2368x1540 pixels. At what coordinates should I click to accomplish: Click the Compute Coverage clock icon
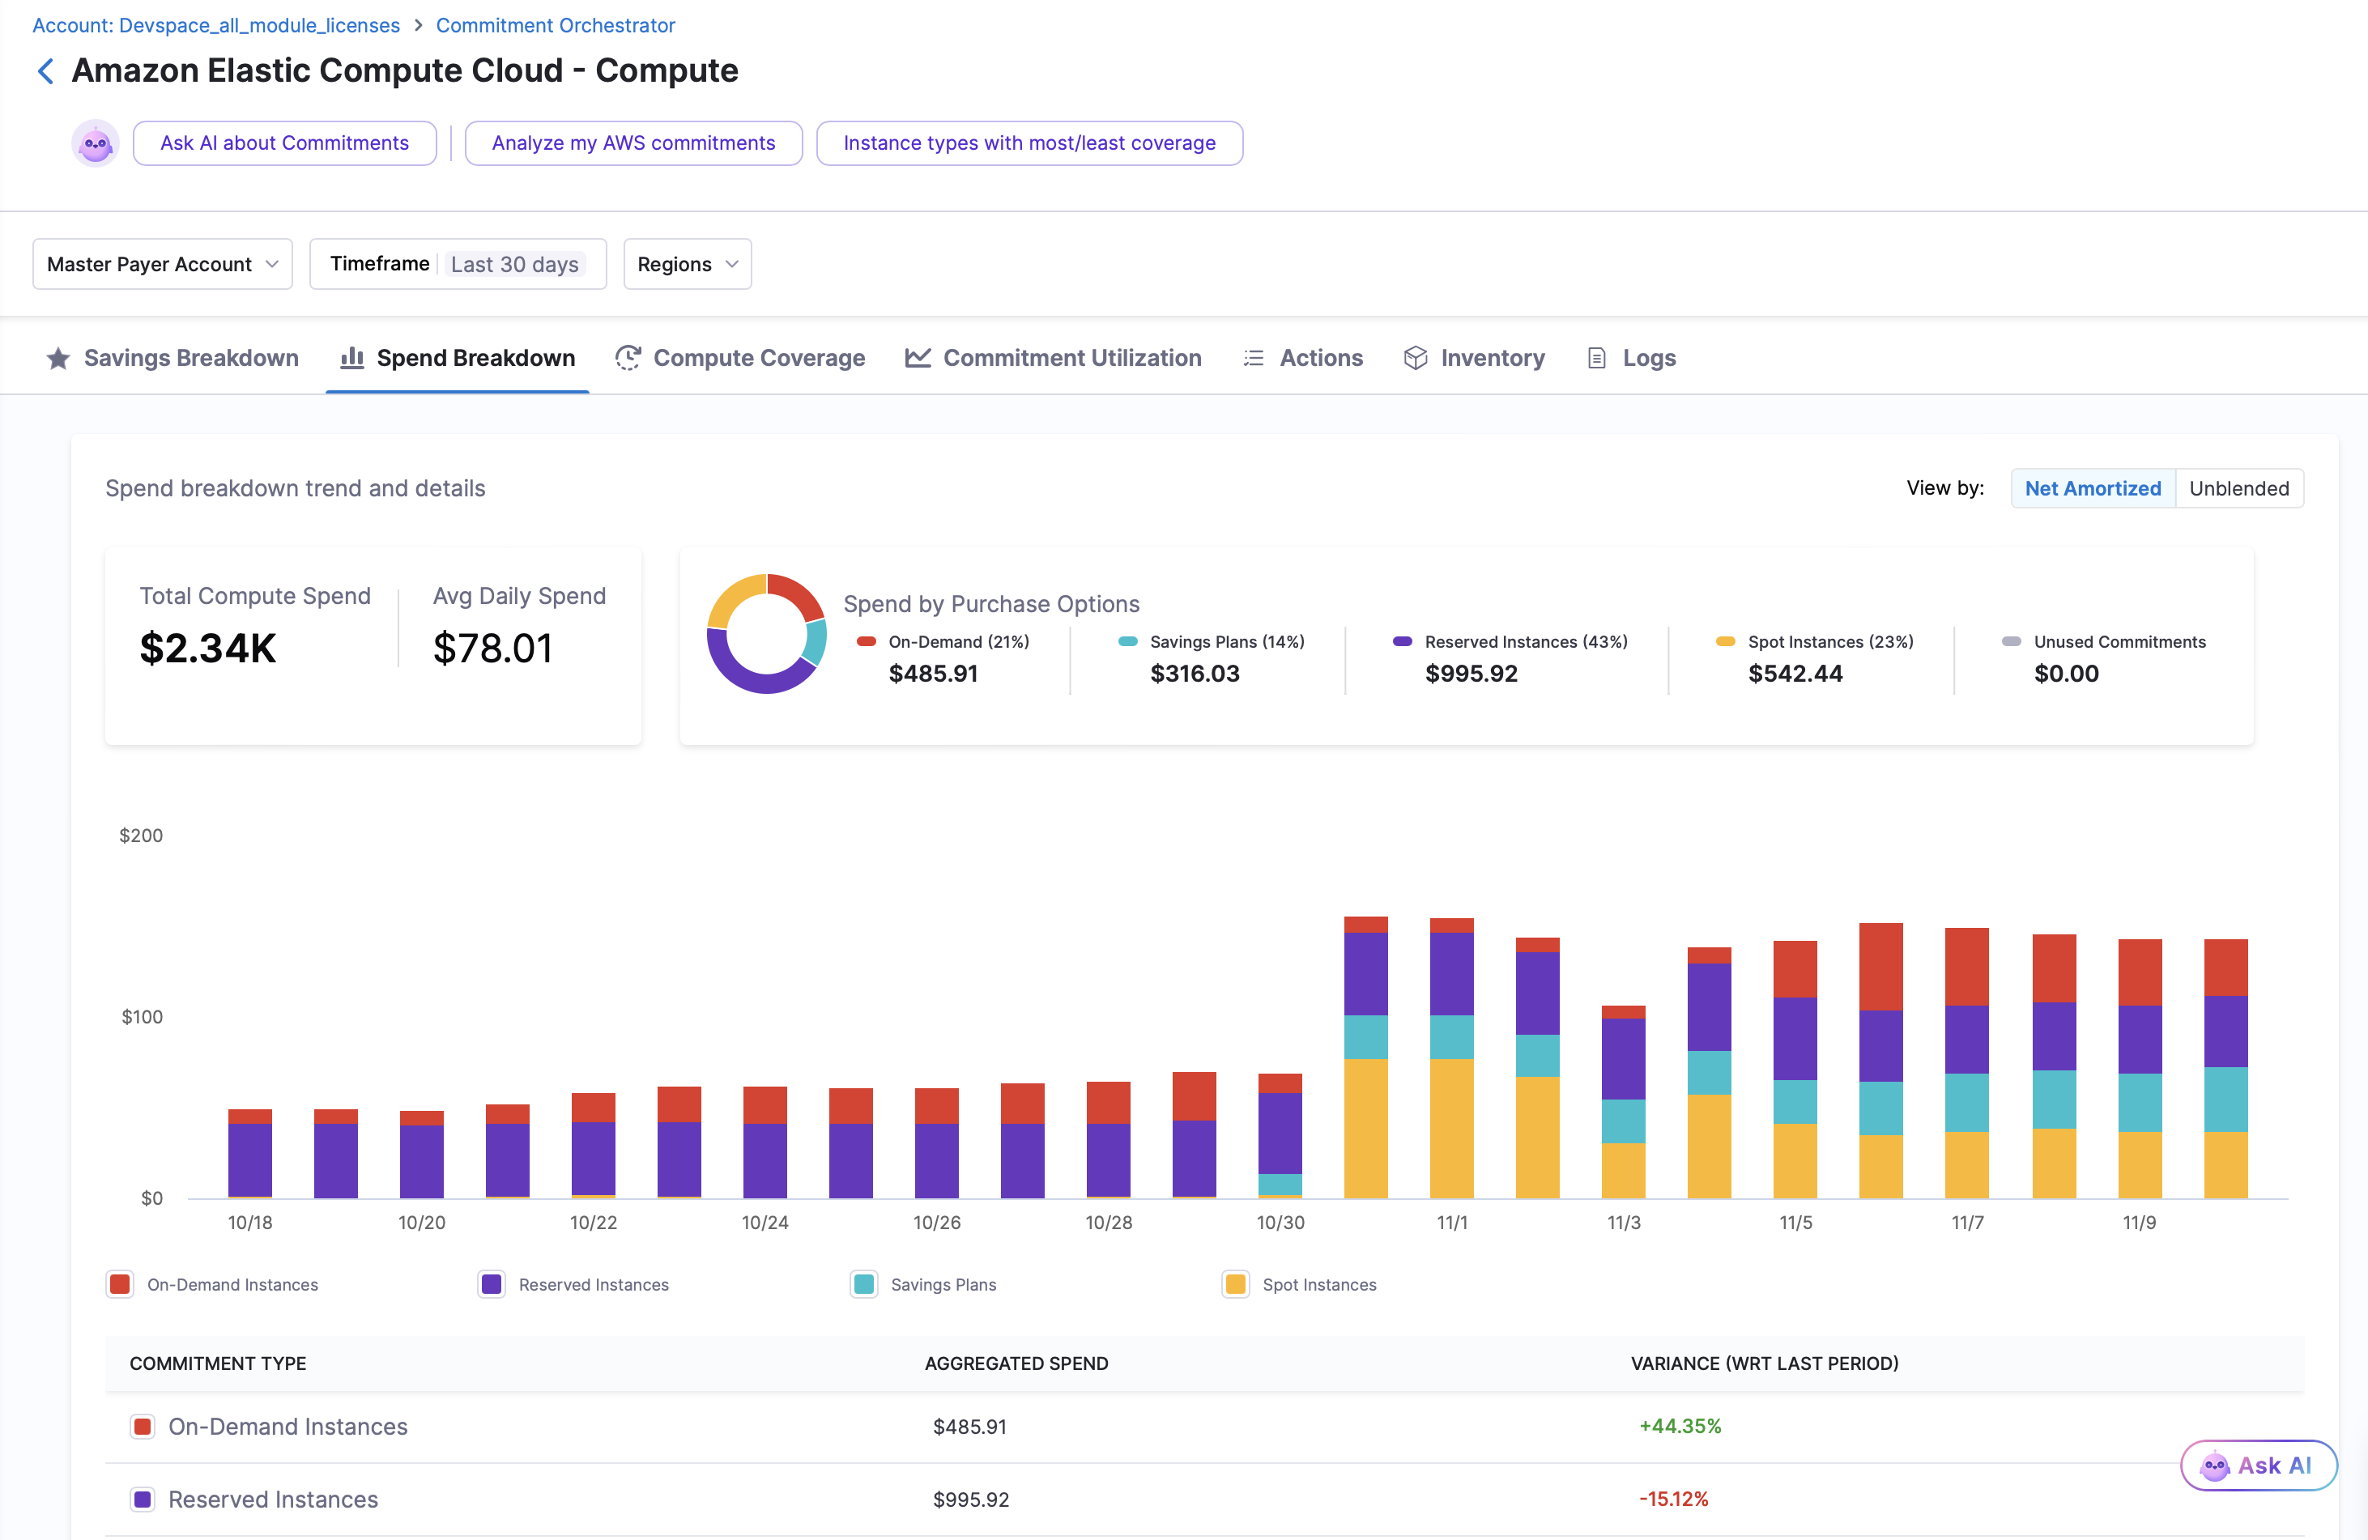[628, 358]
